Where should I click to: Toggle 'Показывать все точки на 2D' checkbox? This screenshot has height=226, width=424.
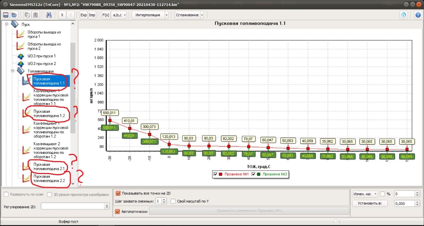(x=118, y=193)
